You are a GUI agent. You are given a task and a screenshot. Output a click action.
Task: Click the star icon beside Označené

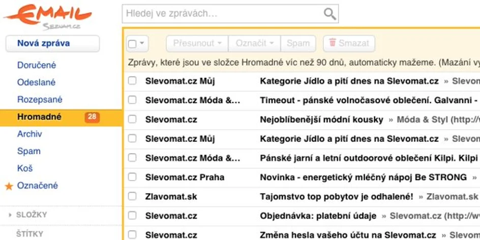pyautogui.click(x=9, y=186)
